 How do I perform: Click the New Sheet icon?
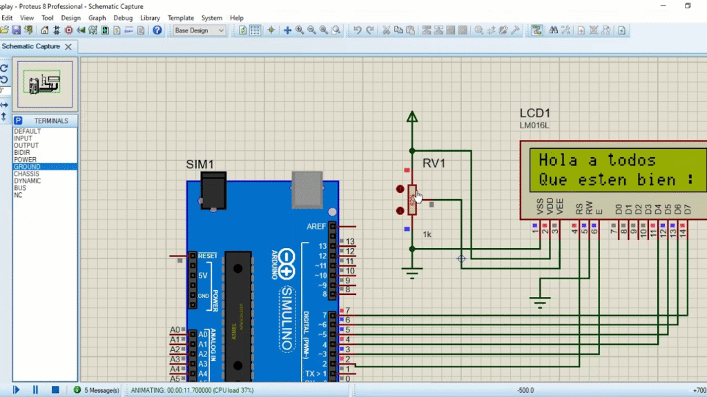581,30
